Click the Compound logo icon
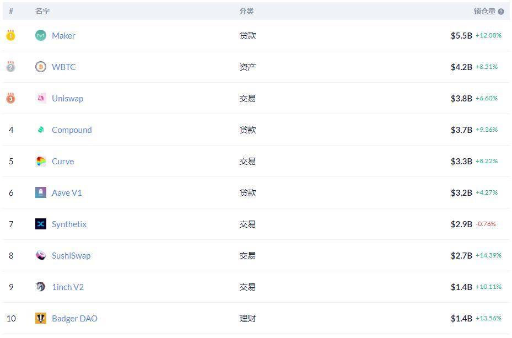 pyautogui.click(x=41, y=130)
